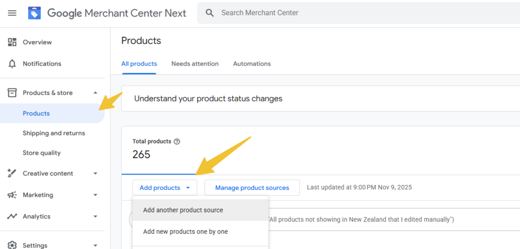The image size is (520, 249).
Task: Click the Marketing megaphone icon
Action: [12, 195]
